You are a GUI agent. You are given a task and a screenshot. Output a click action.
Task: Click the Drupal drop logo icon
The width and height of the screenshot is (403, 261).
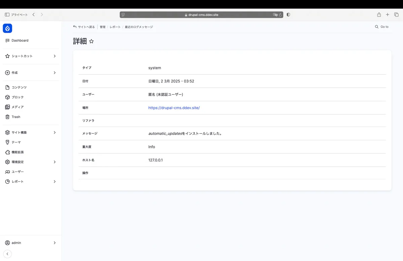[x=7, y=28]
